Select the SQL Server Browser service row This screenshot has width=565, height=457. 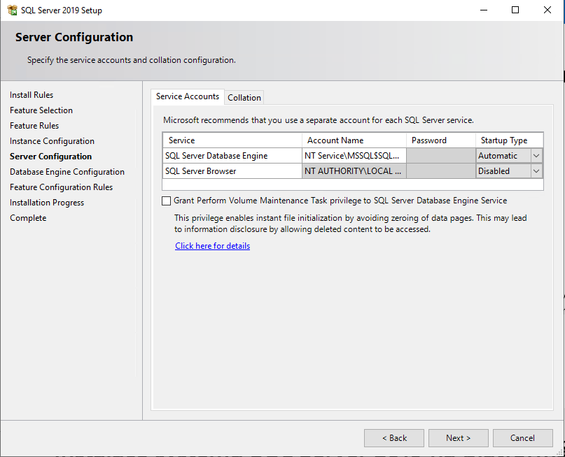[352, 171]
